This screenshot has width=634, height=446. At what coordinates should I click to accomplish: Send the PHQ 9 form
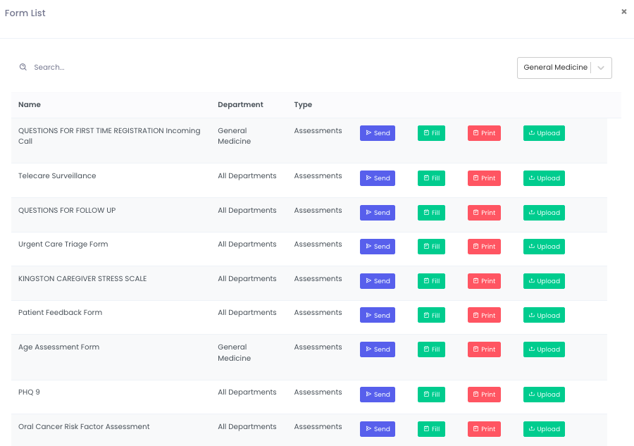(x=378, y=395)
